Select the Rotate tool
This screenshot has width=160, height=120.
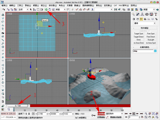pos(50,10)
